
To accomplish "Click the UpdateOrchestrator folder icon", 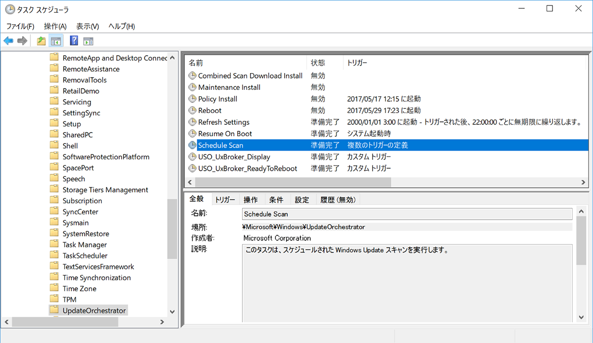I will pos(54,310).
